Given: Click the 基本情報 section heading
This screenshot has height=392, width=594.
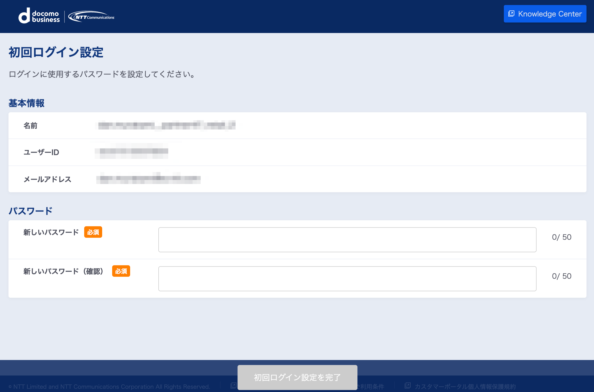Looking at the screenshot, I should [x=26, y=103].
